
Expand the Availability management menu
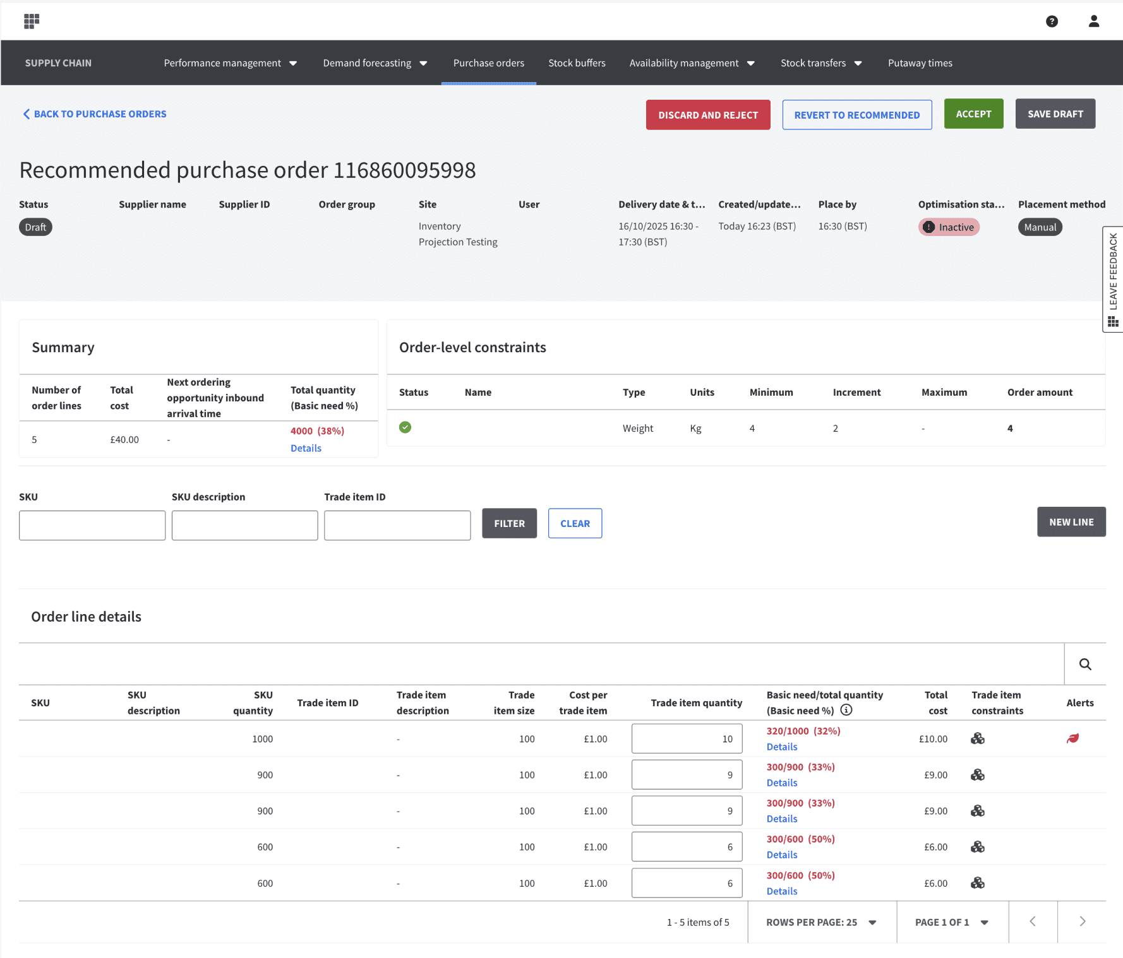point(692,63)
